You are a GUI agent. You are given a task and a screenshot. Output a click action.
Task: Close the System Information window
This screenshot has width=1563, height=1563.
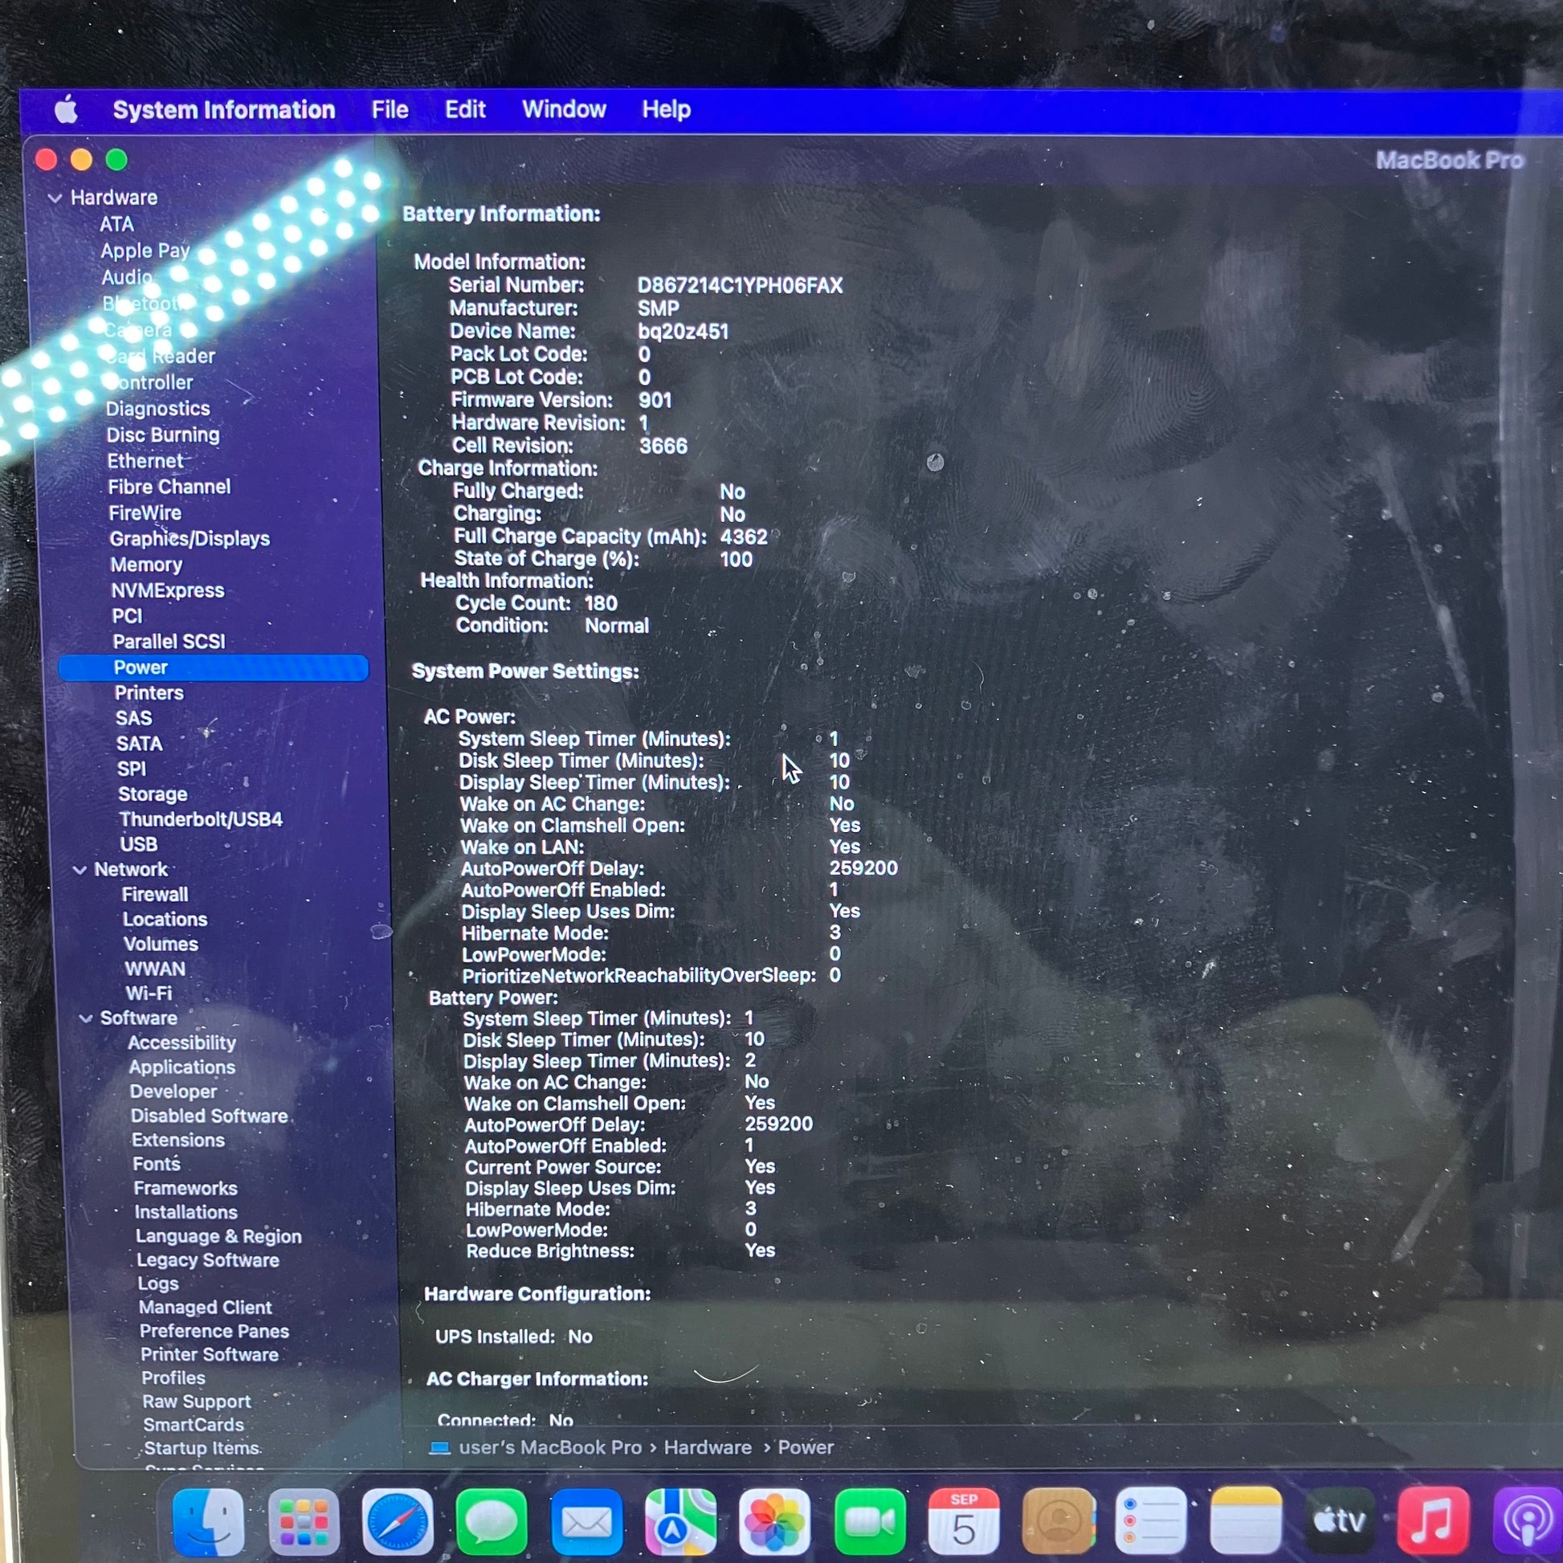[x=46, y=160]
